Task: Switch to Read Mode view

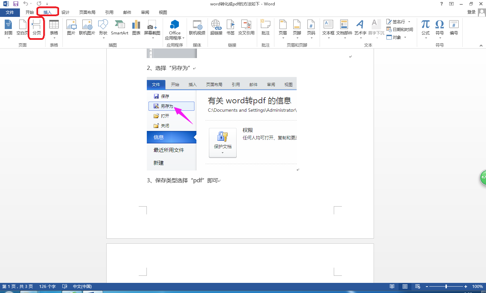Action: click(x=392, y=286)
